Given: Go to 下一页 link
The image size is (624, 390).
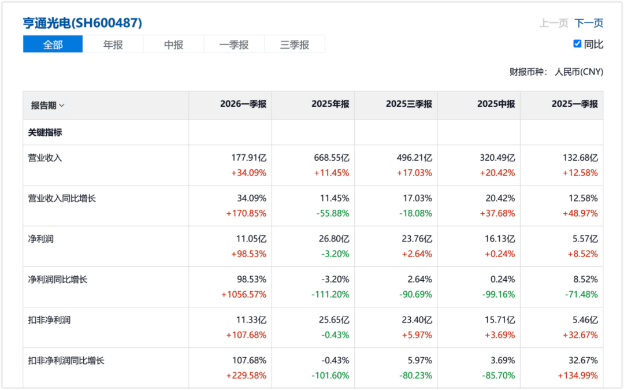Looking at the screenshot, I should pos(589,23).
